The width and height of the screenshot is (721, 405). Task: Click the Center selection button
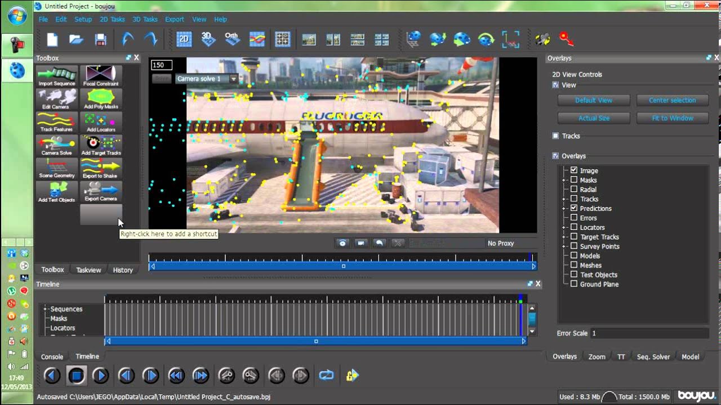point(672,100)
